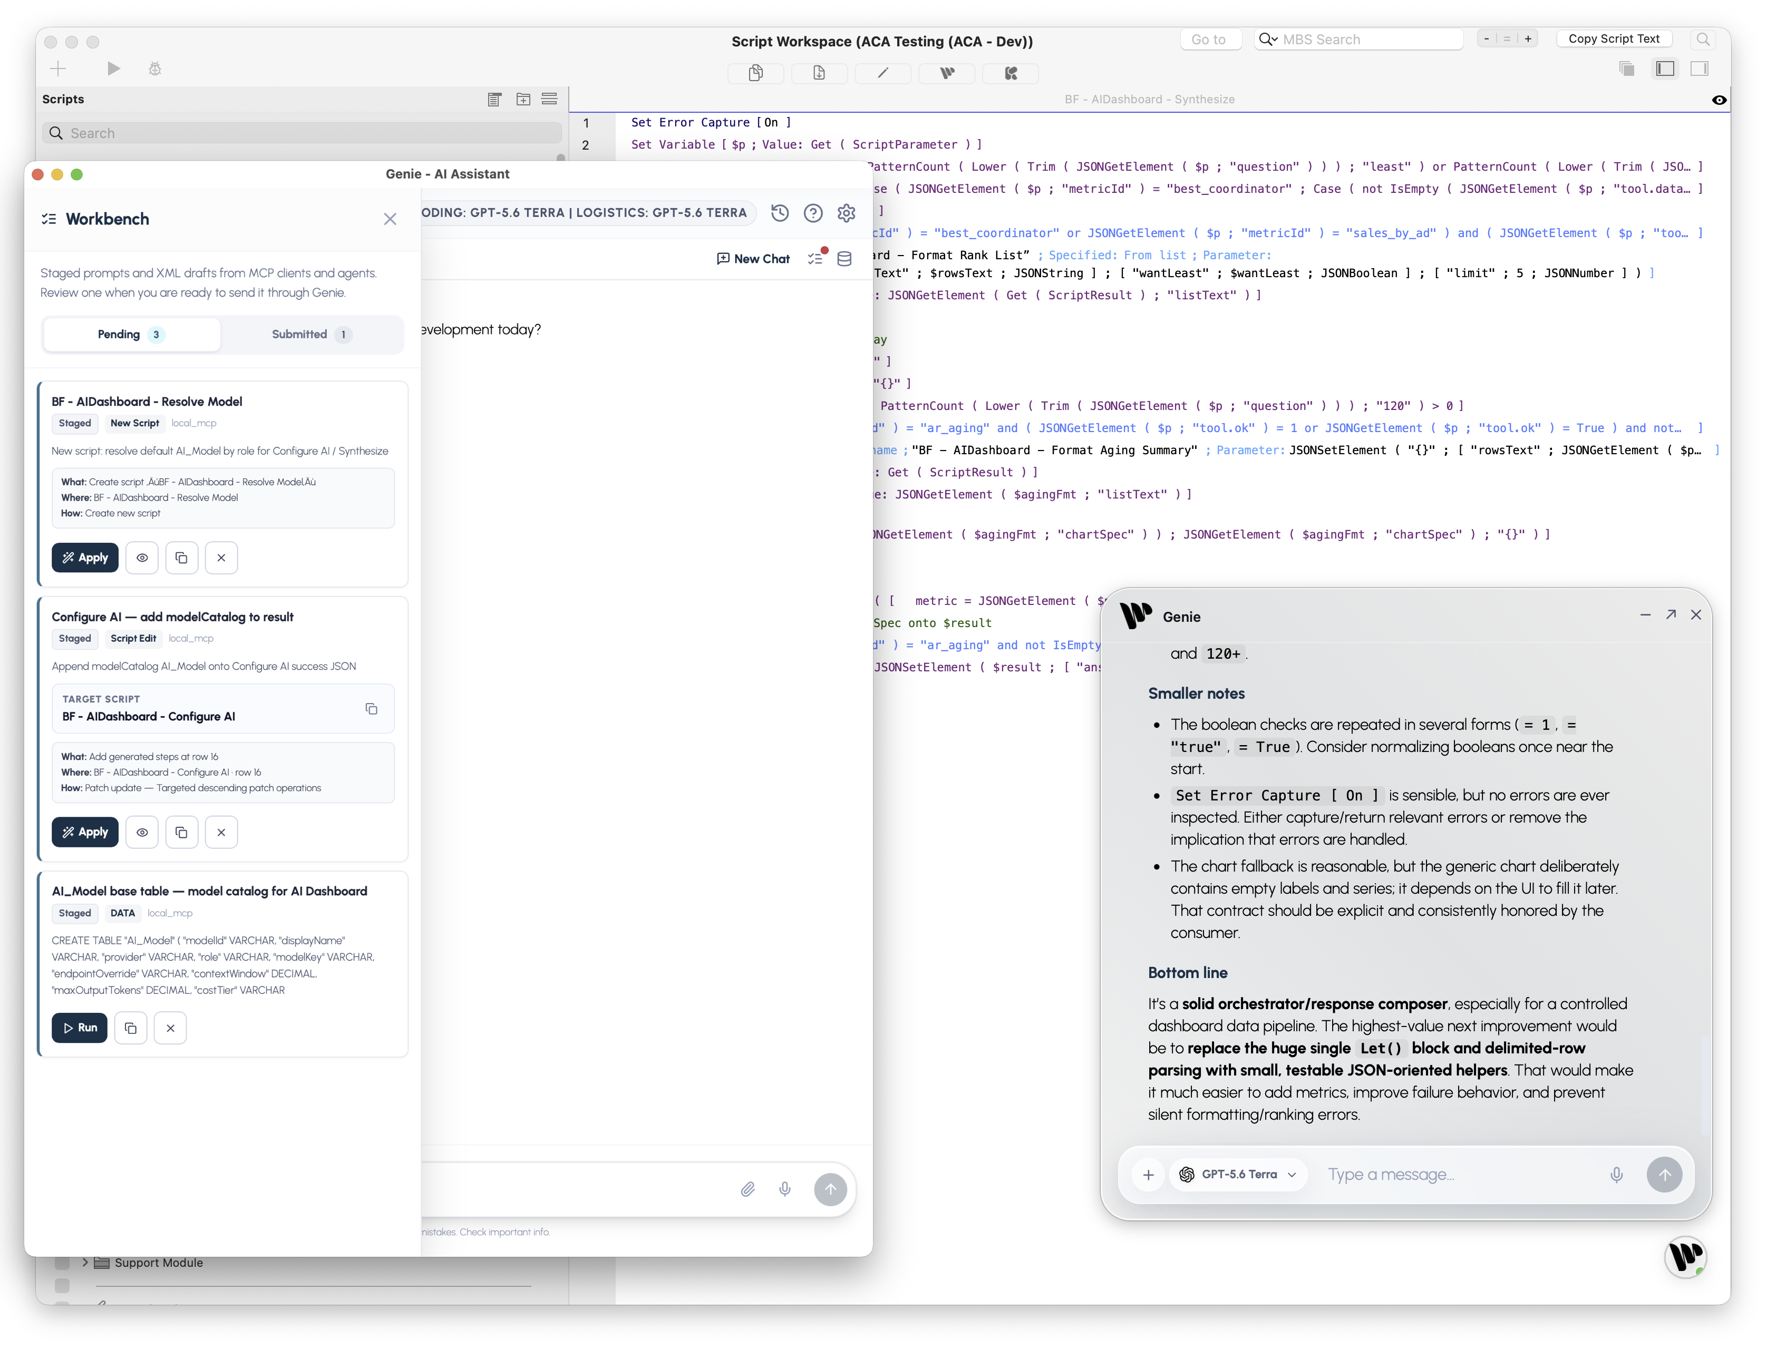Close the Workbench panel

click(390, 219)
